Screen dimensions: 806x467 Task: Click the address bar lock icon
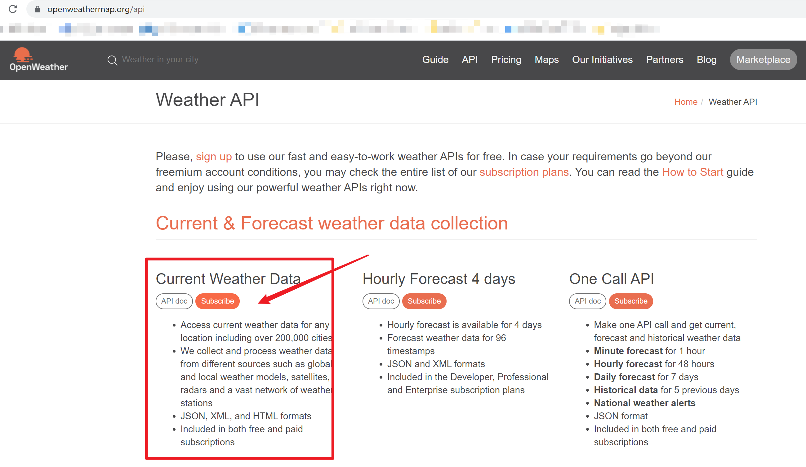tap(38, 9)
